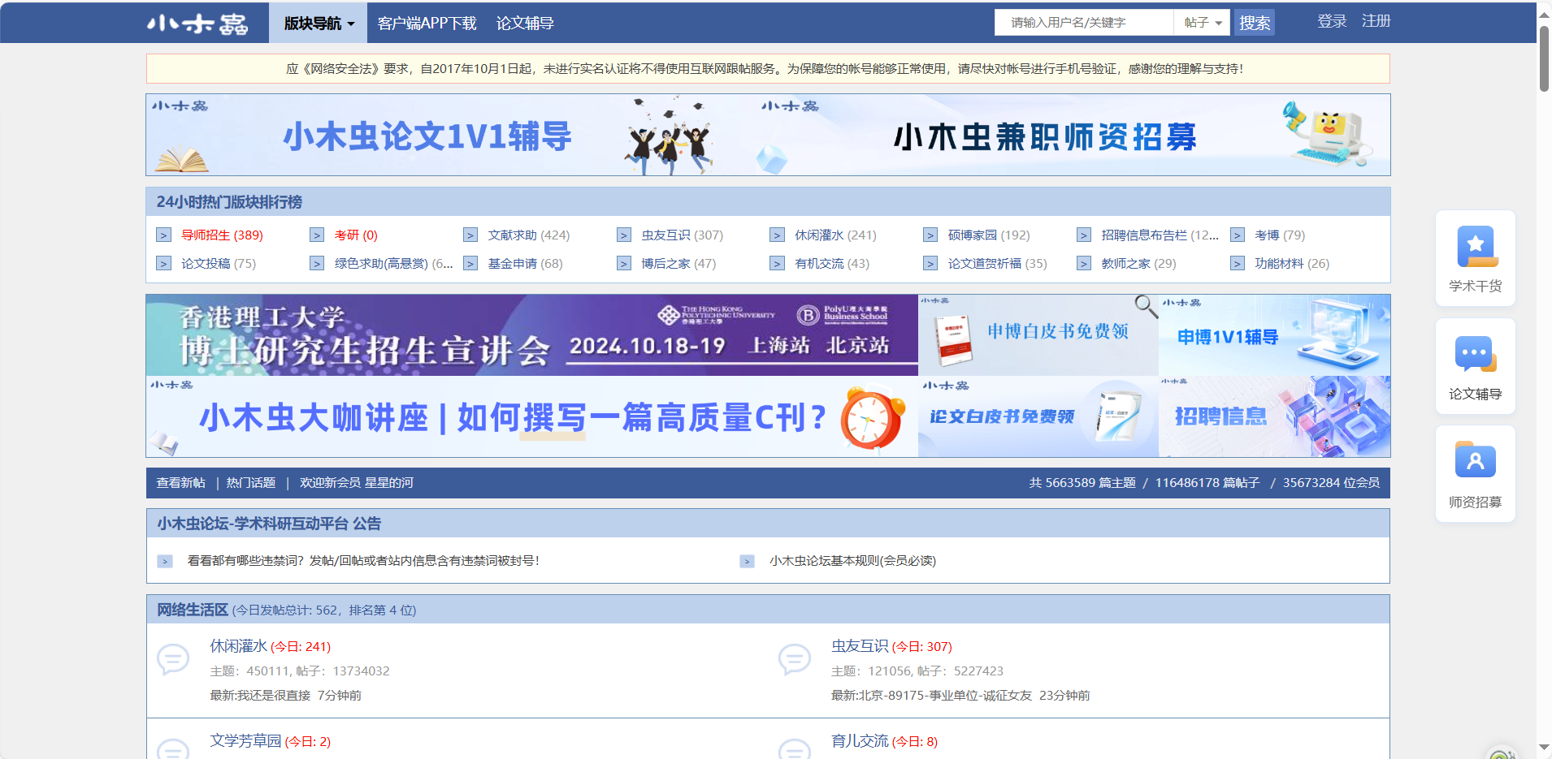Click arrow icon beside 违禁词 announcement
This screenshot has height=759, width=1552.
(x=165, y=561)
